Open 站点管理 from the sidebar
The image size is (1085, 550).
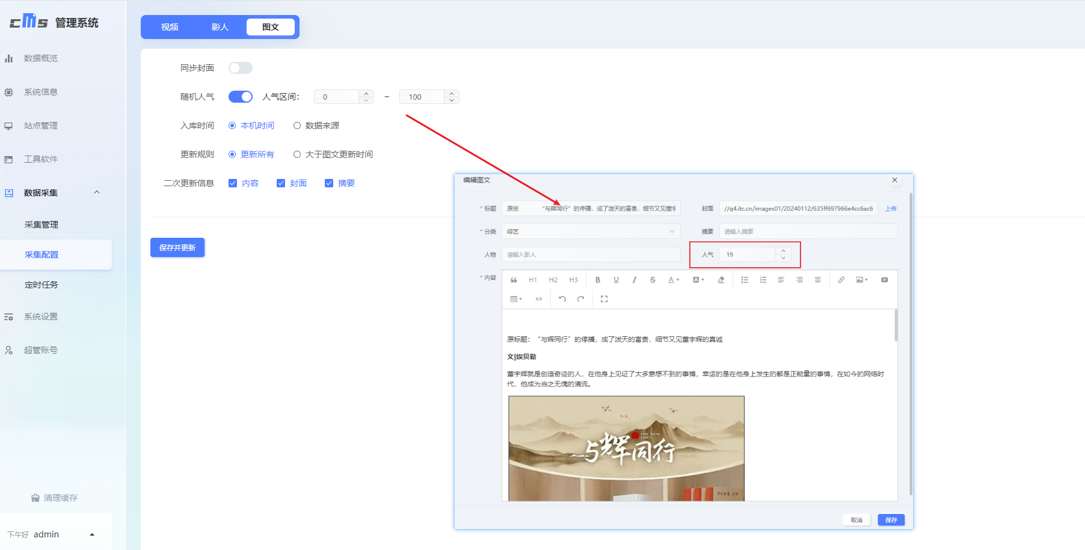(41, 125)
